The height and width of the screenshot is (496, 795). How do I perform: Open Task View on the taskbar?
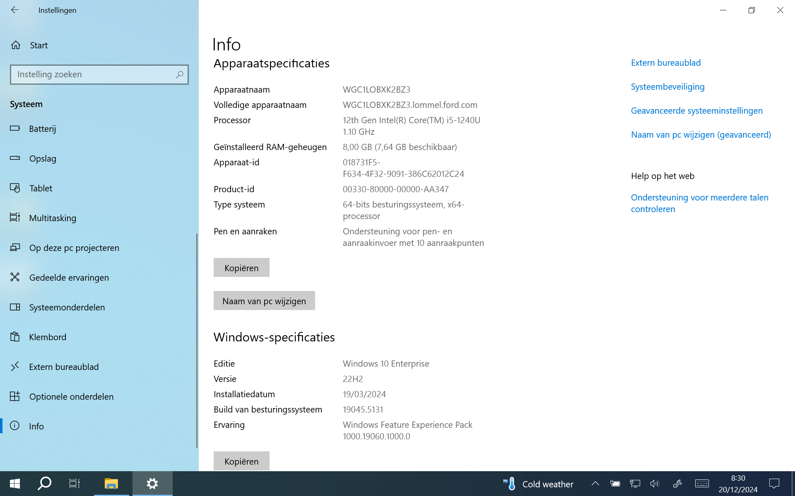pyautogui.click(x=75, y=484)
